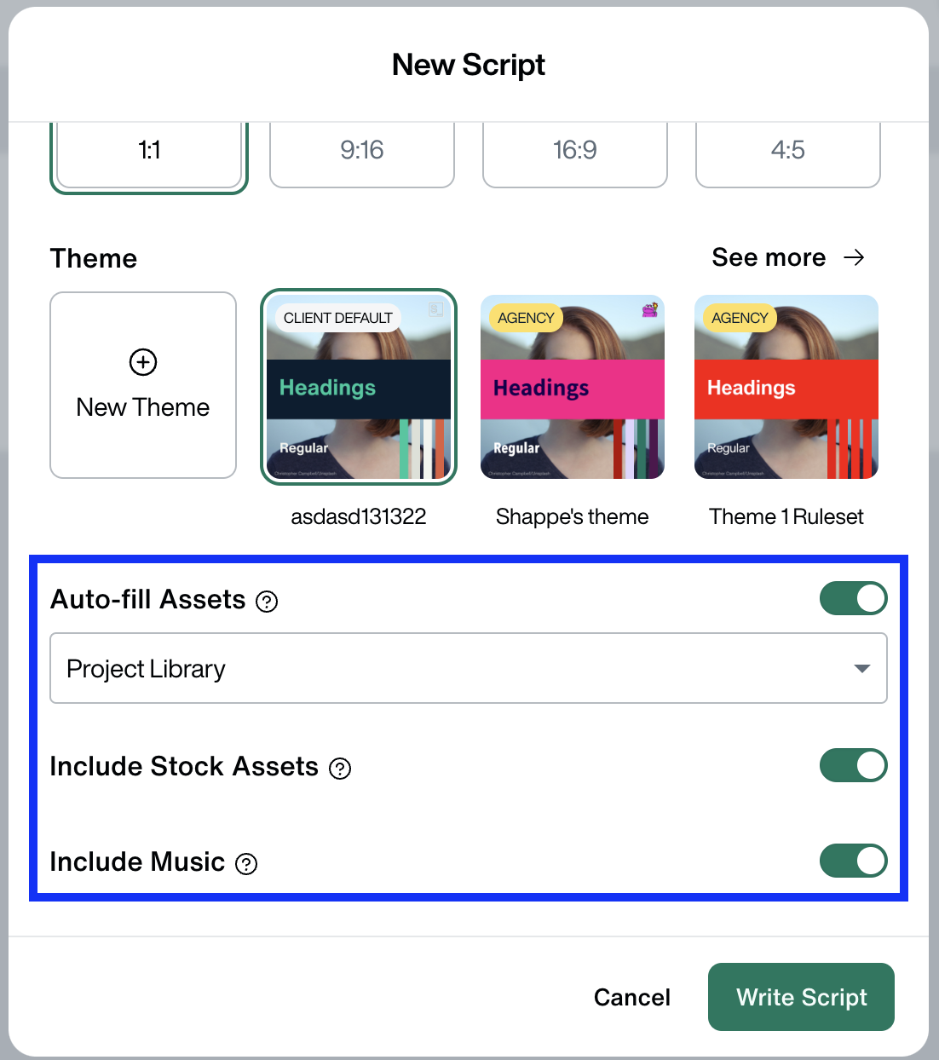Click the Write Script button
This screenshot has width=939, height=1060.
801,997
